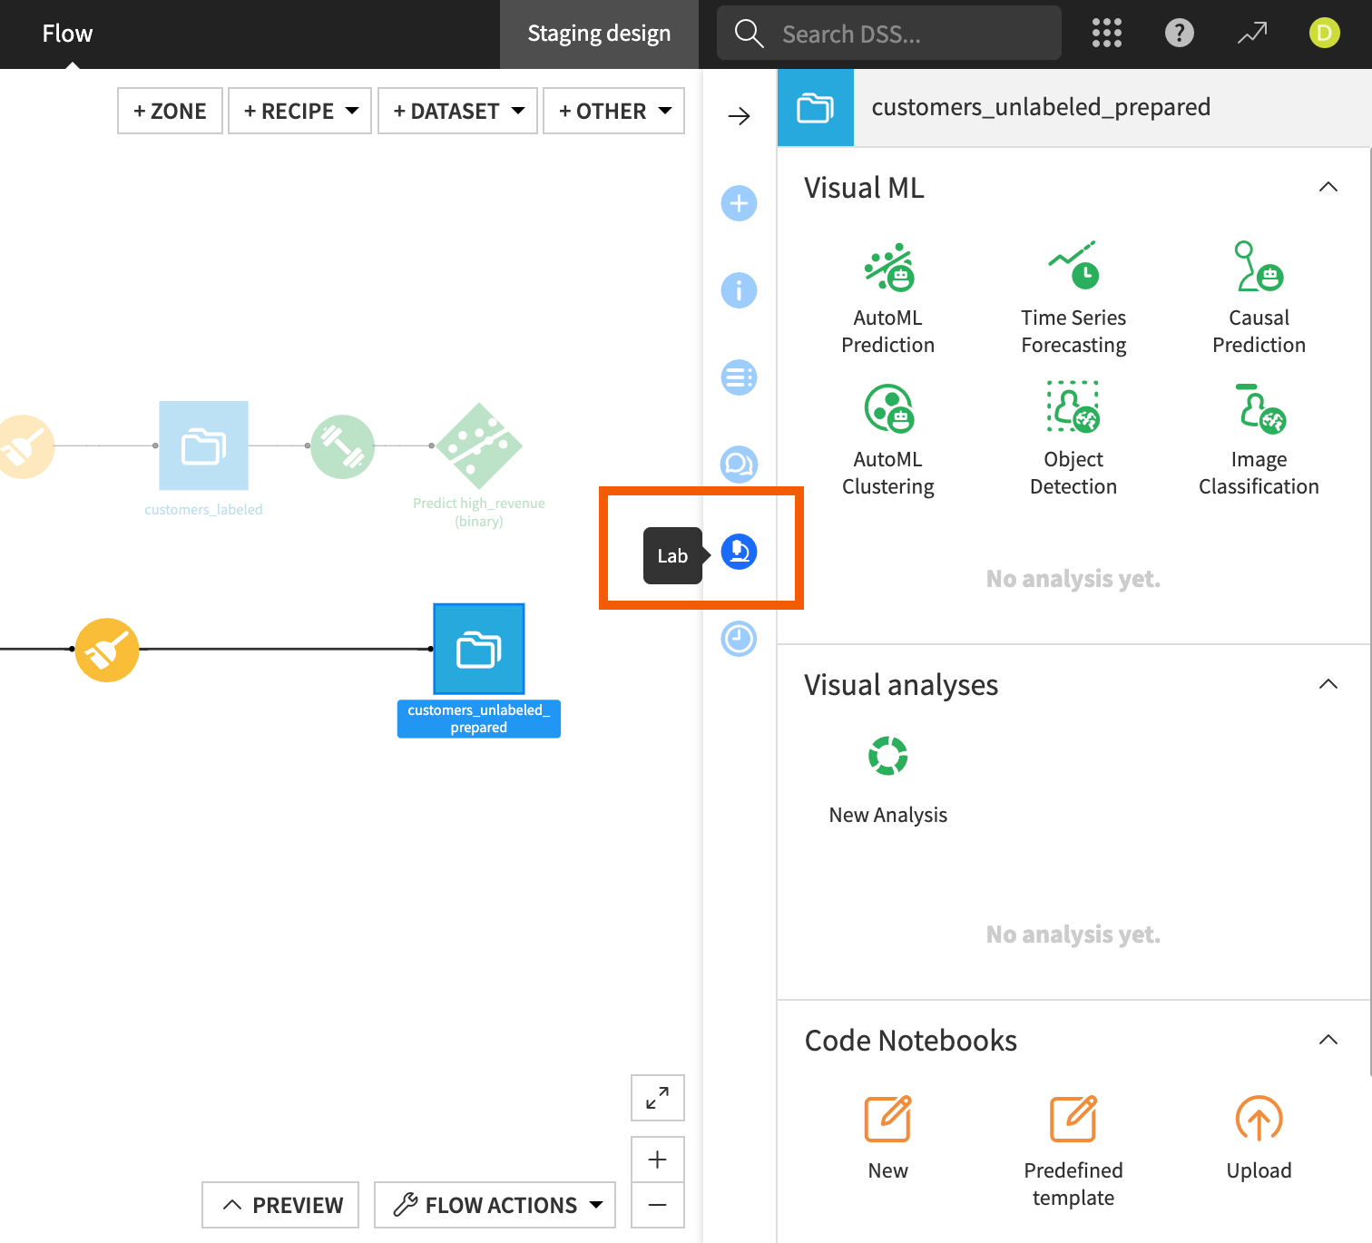Image resolution: width=1372 pixels, height=1243 pixels.
Task: Create a New code notebook
Action: [888, 1138]
